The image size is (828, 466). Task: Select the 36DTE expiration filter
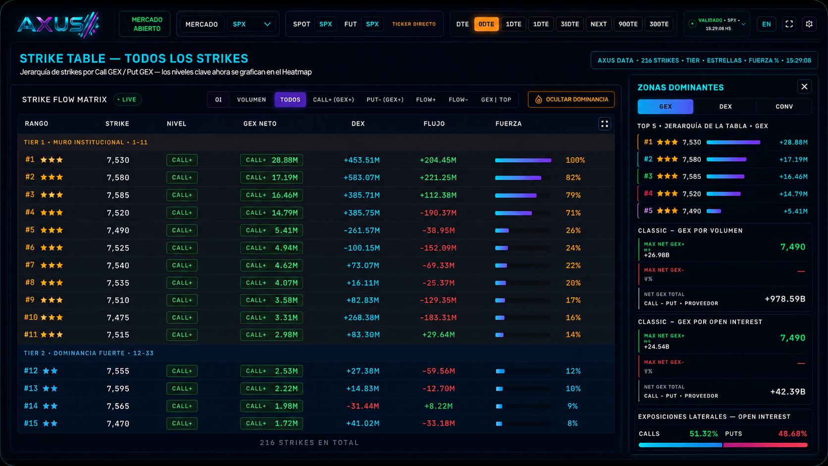point(569,24)
